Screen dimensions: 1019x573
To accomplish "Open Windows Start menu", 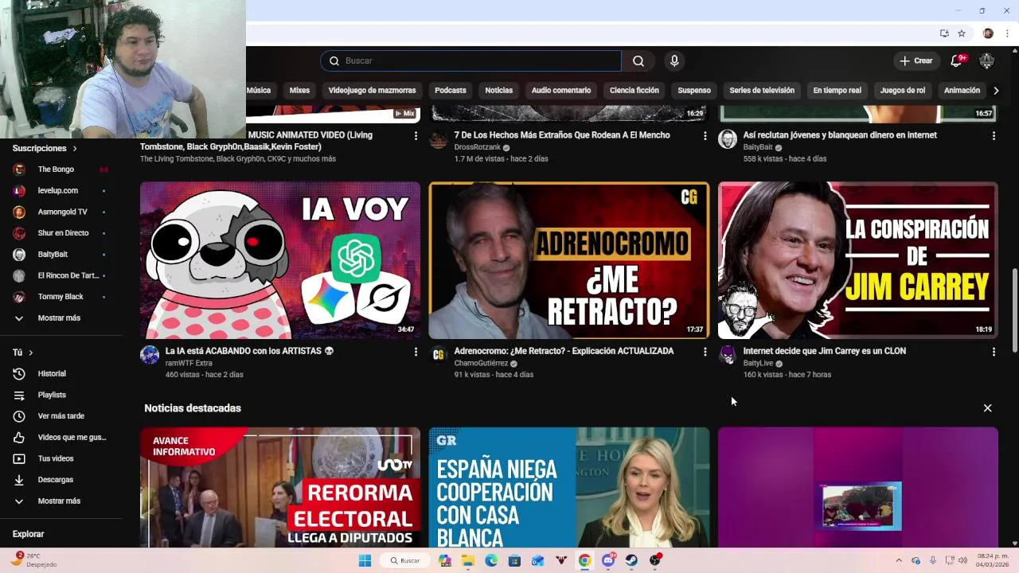I will (365, 560).
